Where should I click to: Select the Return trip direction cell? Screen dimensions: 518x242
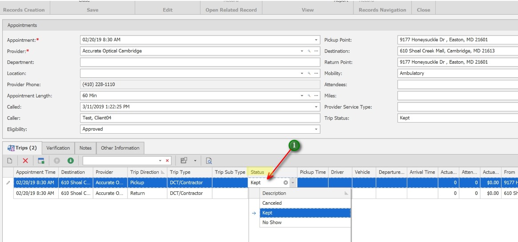(x=147, y=194)
